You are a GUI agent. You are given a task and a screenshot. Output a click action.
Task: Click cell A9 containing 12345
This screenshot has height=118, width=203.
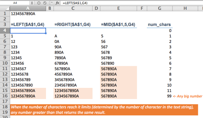(28, 58)
